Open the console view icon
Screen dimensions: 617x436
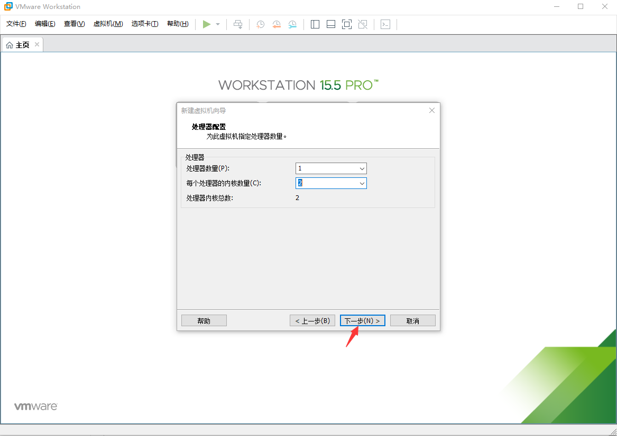click(x=385, y=24)
